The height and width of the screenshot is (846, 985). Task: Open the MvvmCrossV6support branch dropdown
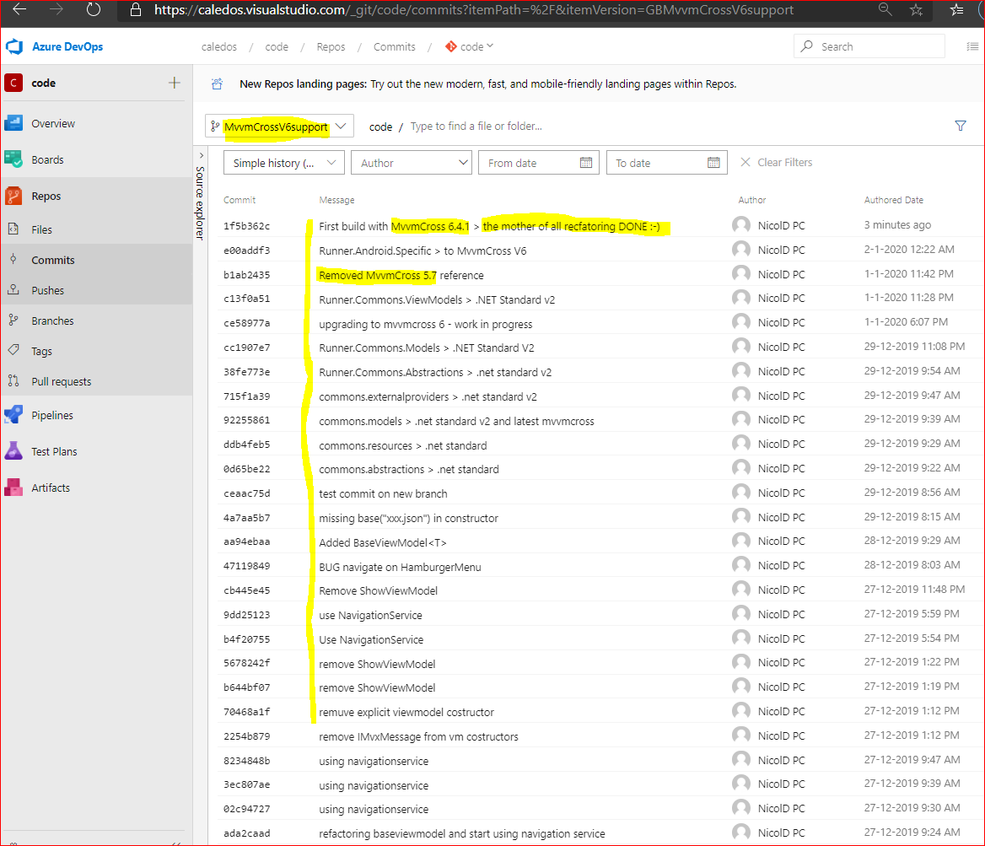click(x=279, y=127)
